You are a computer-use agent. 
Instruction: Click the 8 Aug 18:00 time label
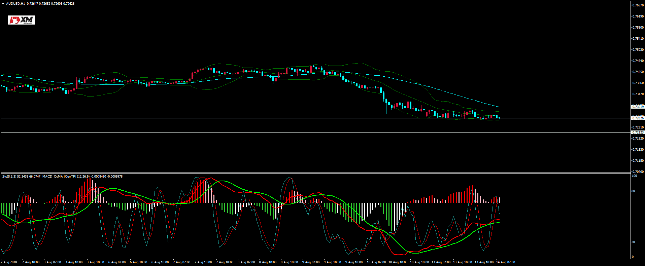289,262
